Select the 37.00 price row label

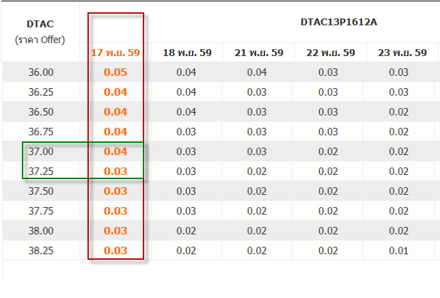coord(41,152)
